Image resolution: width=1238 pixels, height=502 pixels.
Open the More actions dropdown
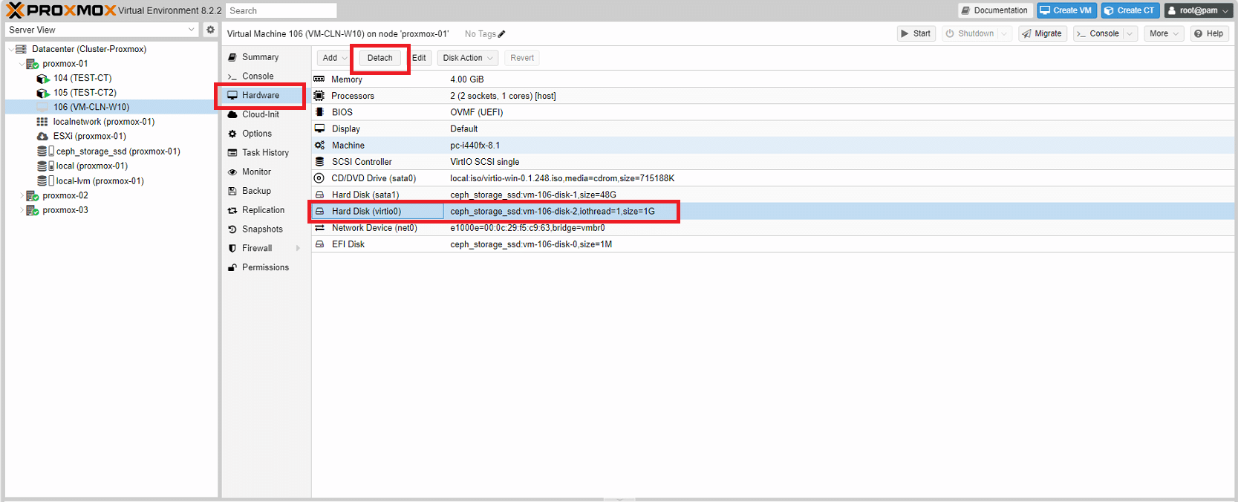coord(1164,33)
